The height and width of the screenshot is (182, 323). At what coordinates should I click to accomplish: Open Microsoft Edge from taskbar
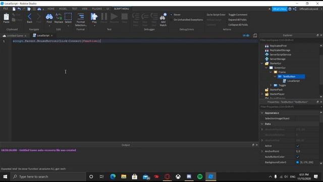pos(113,176)
